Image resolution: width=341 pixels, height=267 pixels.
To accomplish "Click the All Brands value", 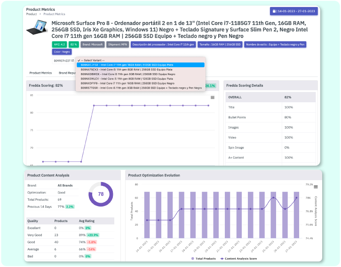I will [x=65, y=185].
